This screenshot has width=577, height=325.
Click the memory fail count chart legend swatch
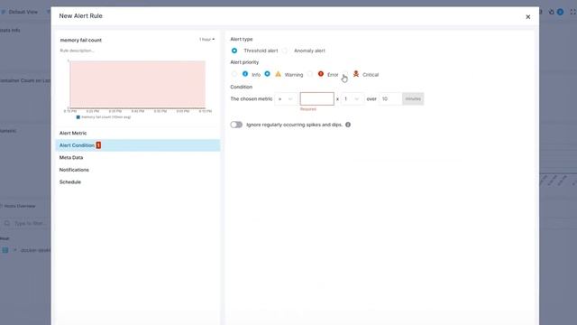pos(78,117)
